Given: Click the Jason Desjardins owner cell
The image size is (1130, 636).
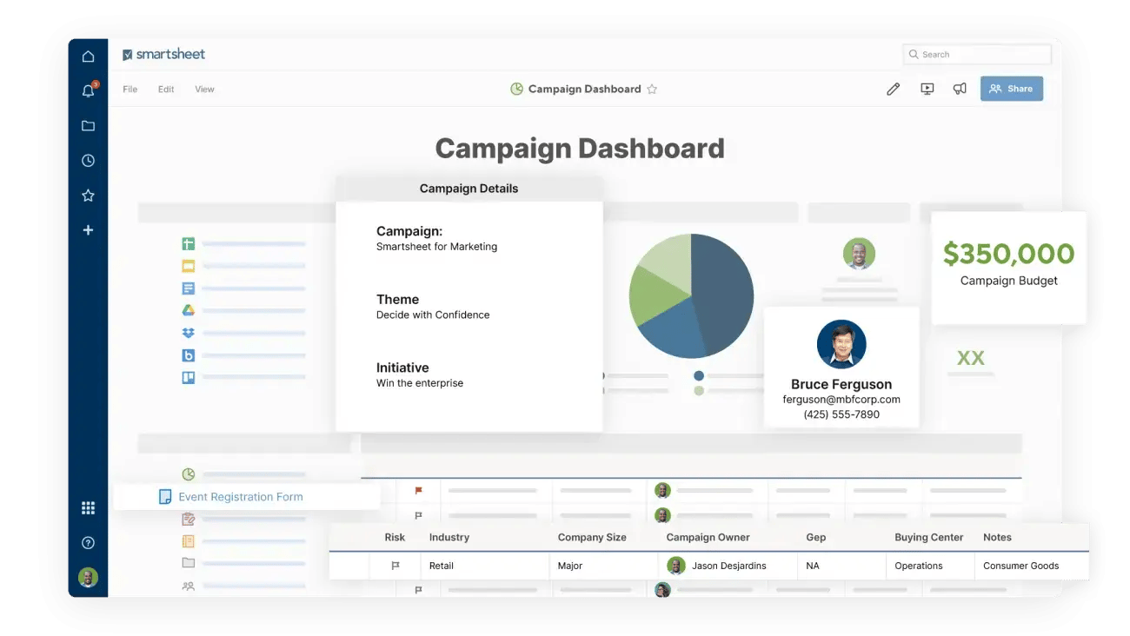Looking at the screenshot, I should tap(728, 566).
